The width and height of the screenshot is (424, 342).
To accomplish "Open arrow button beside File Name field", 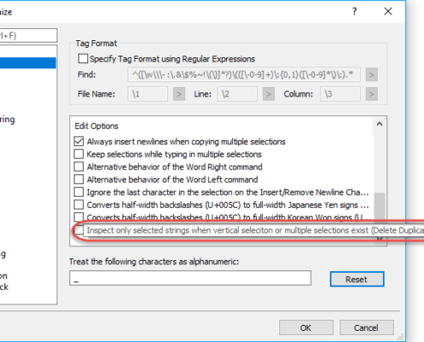I will (x=179, y=94).
